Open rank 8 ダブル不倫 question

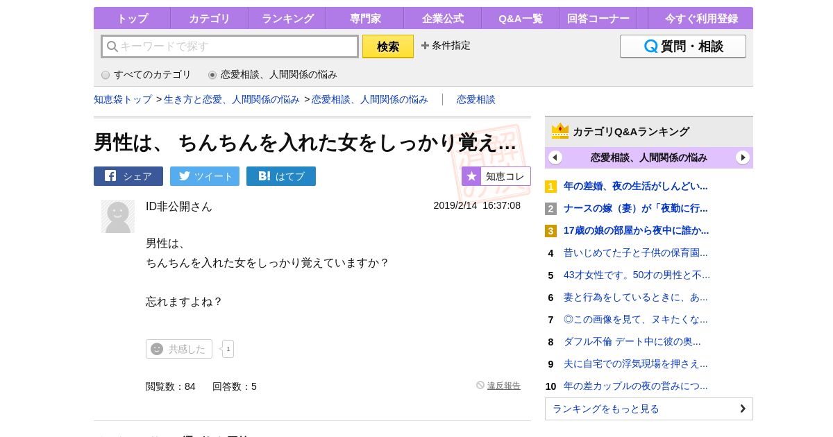[632, 341]
